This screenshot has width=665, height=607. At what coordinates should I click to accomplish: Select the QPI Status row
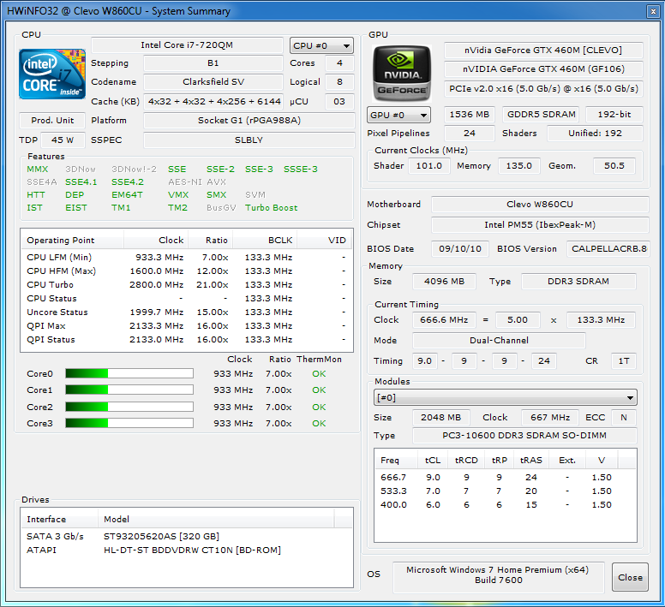click(x=187, y=339)
